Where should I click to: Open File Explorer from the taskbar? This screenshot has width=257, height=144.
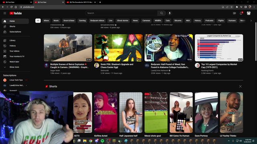click(x=85, y=141)
